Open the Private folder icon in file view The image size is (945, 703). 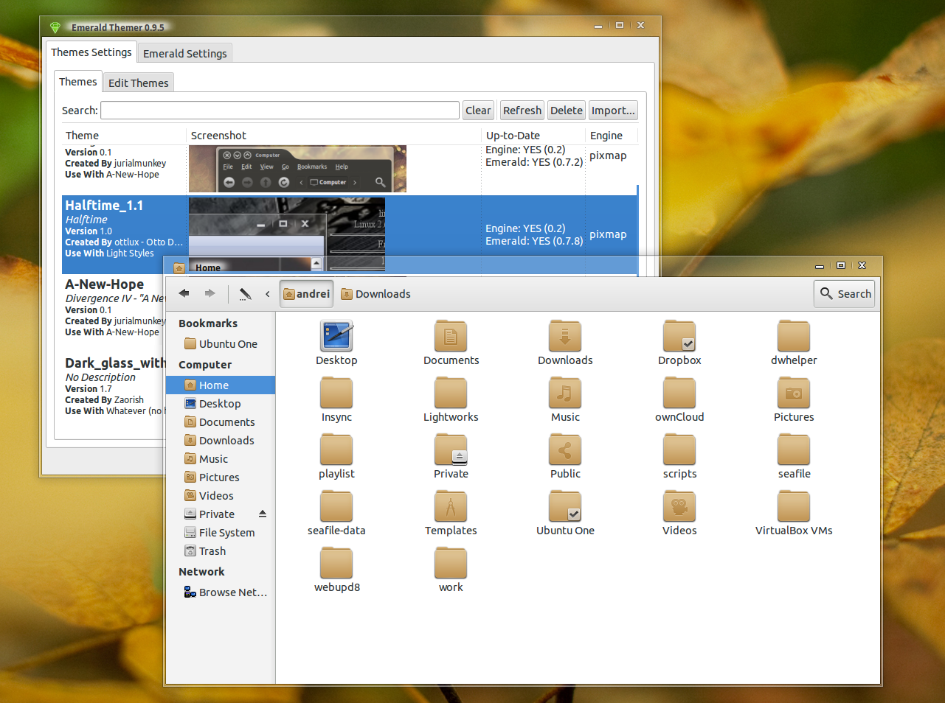(x=451, y=450)
